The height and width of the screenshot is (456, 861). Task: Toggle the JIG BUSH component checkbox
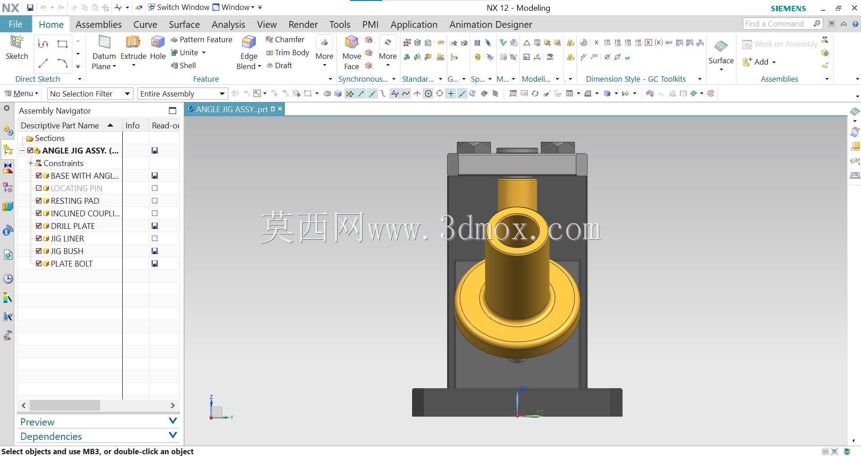coord(39,251)
